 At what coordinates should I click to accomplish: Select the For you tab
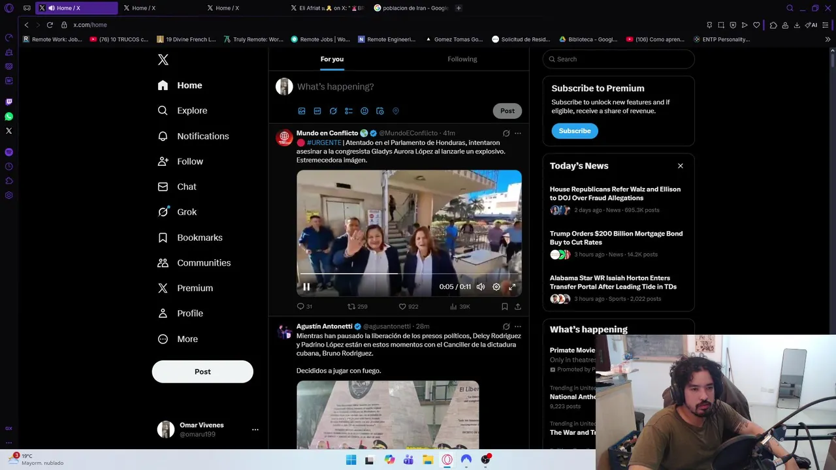pyautogui.click(x=332, y=59)
